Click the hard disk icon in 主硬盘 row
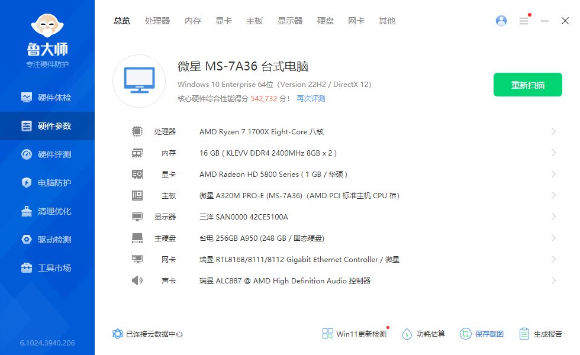 pyautogui.click(x=137, y=238)
